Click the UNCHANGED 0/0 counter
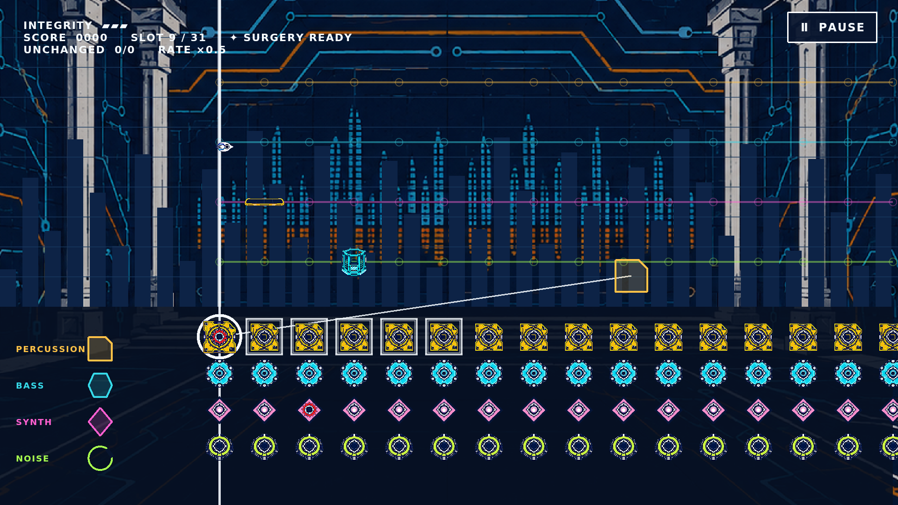Viewport: 898px width, 505px height. click(x=79, y=50)
